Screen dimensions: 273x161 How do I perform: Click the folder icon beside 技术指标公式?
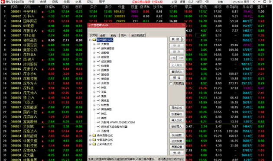(94, 40)
